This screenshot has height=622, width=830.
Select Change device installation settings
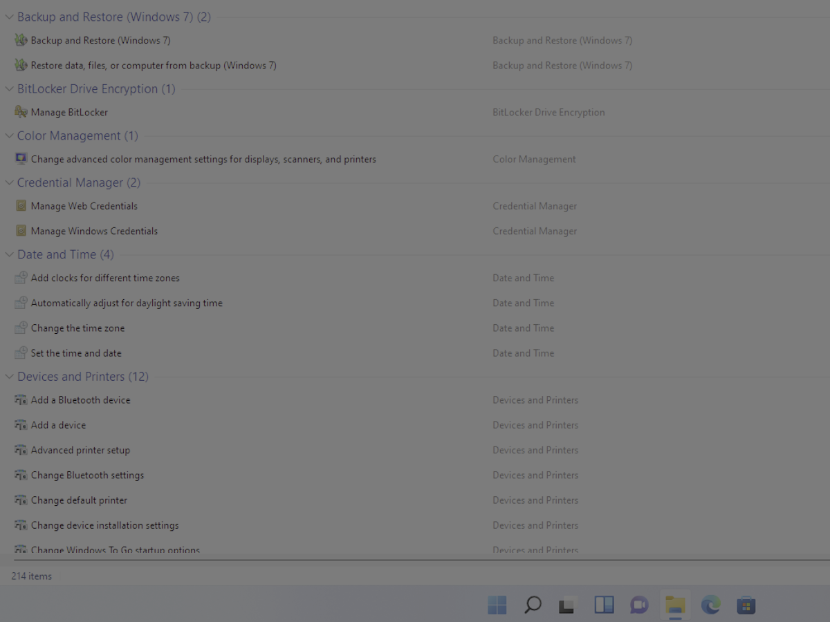(x=104, y=525)
